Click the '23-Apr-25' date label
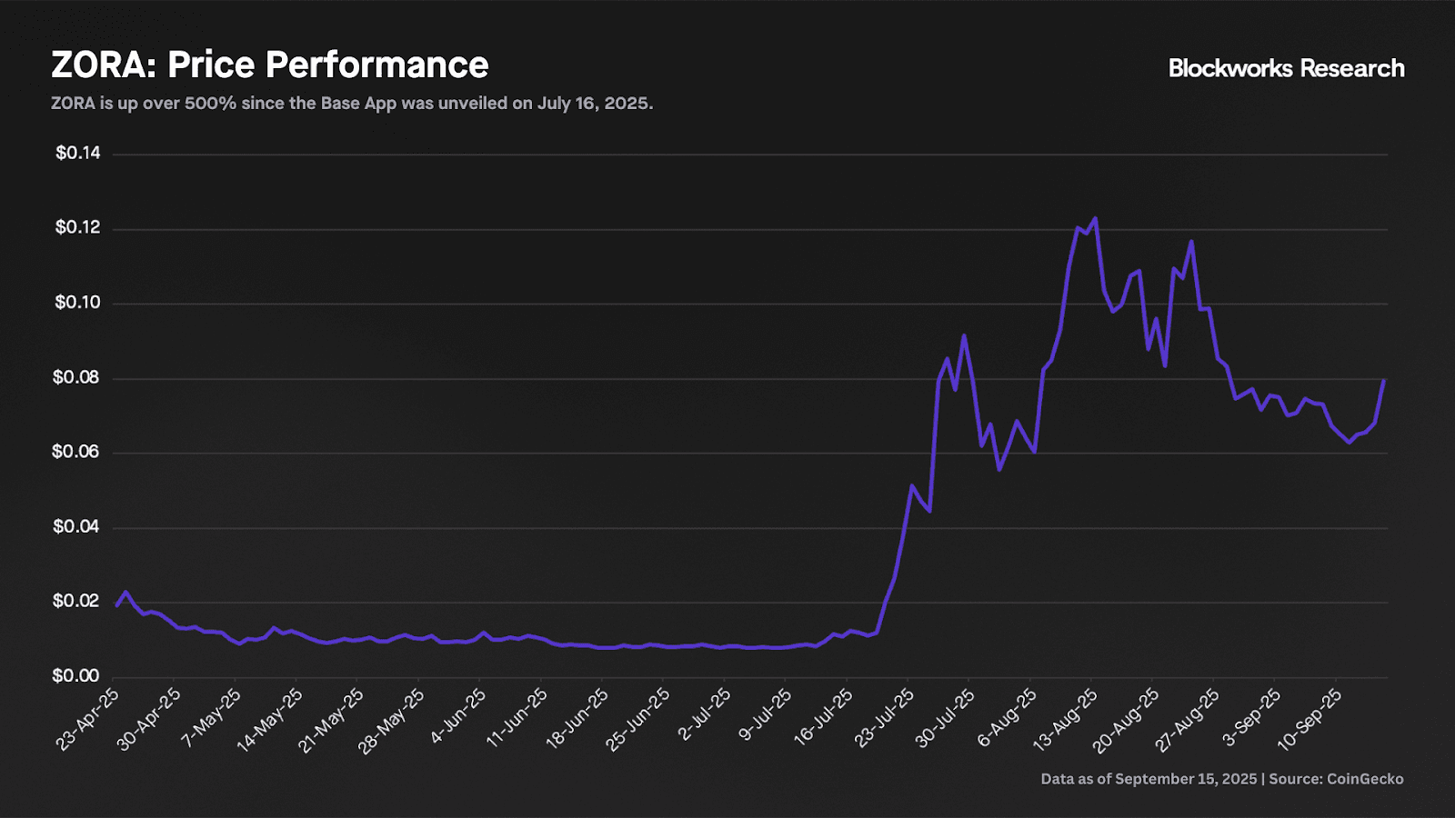This screenshot has width=1455, height=818. (87, 719)
